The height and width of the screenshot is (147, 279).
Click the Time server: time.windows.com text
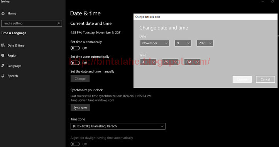[x=92, y=100]
